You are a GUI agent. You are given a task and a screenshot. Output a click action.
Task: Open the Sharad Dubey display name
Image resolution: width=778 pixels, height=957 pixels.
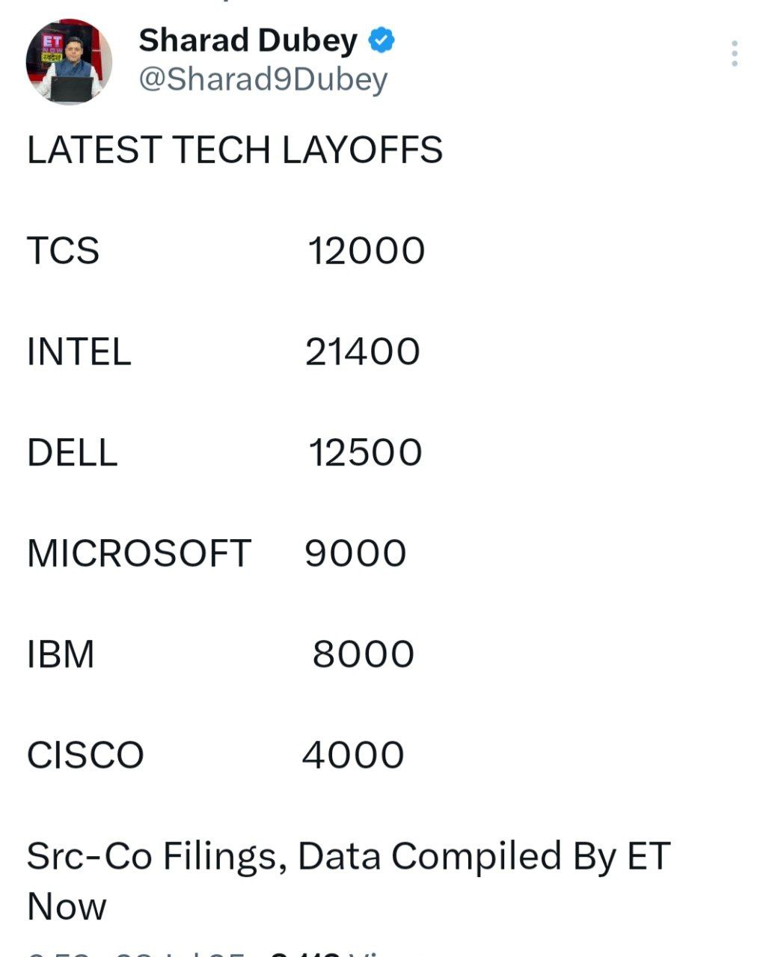[x=248, y=41]
